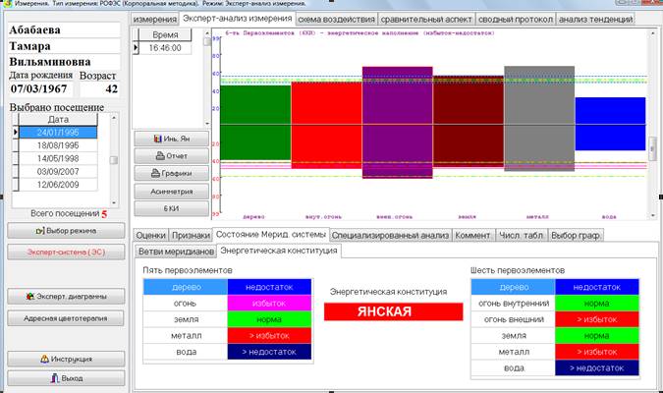Open the Числ. табл. tab
The width and height of the screenshot is (663, 393).
522,235
